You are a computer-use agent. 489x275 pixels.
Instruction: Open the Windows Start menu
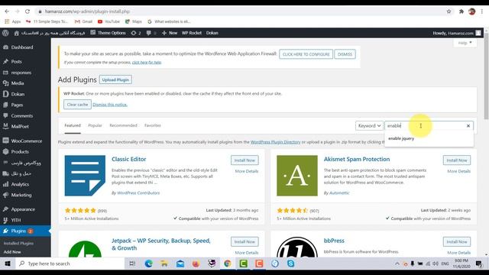(x=7, y=264)
